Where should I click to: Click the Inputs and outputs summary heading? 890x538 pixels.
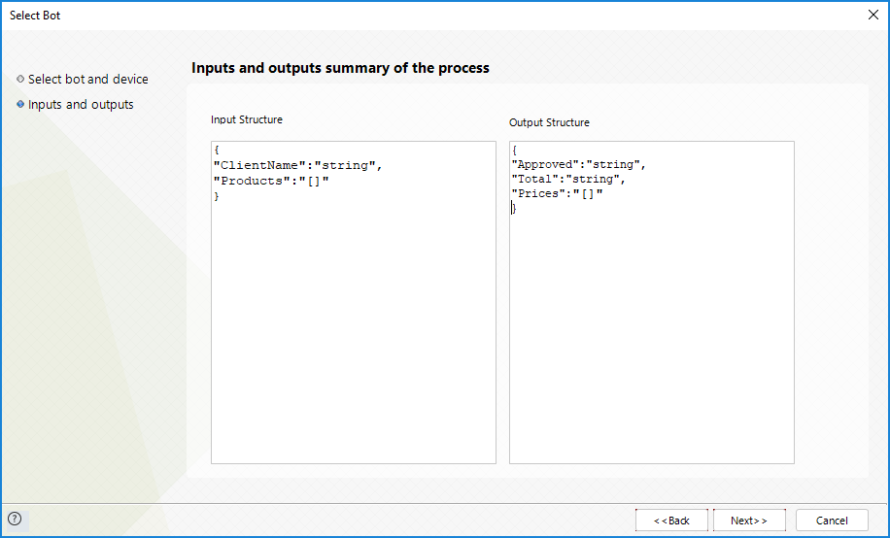(x=340, y=68)
